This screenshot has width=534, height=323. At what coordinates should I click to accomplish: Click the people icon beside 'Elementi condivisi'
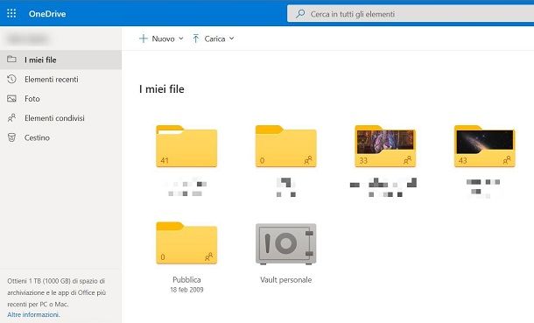11,118
